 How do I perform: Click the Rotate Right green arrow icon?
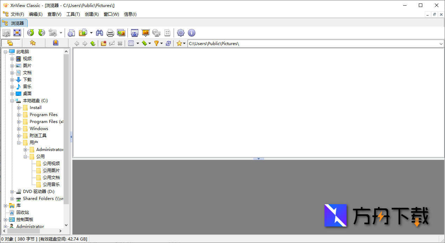(41, 33)
